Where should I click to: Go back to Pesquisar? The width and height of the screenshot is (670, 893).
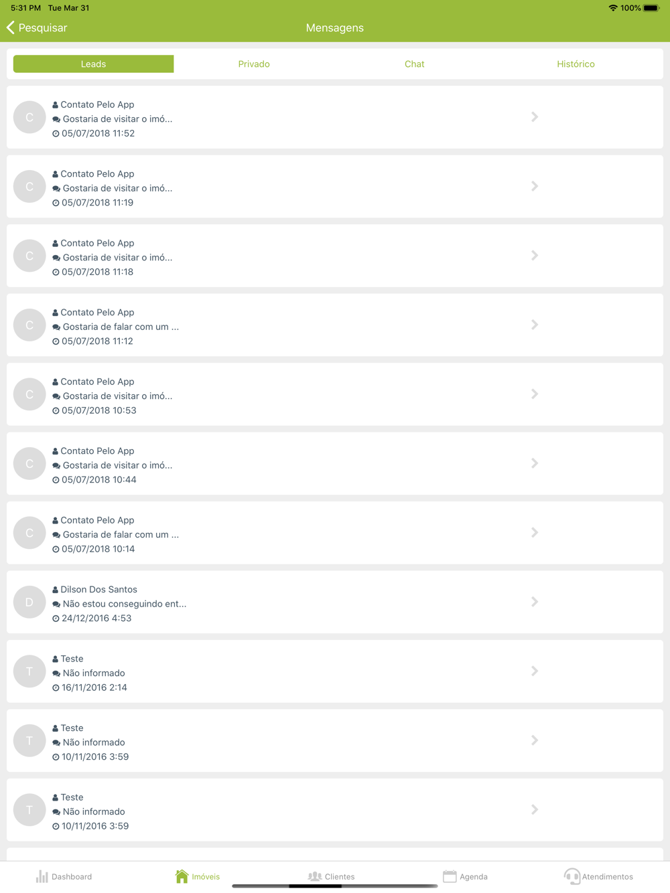[x=43, y=27]
